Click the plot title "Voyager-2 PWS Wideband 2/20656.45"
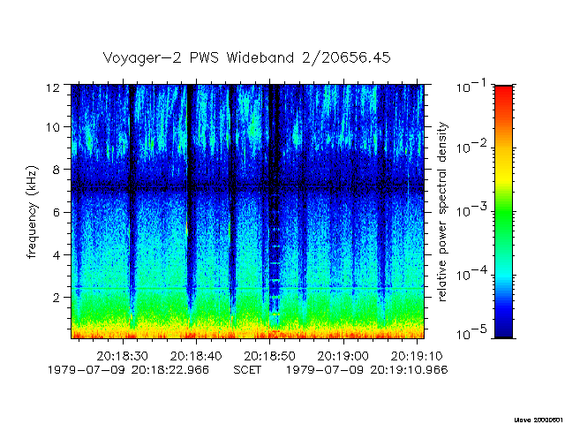This screenshot has width=565, height=424. coord(247,58)
